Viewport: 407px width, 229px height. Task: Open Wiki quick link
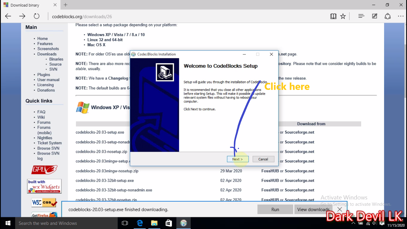[x=41, y=117]
